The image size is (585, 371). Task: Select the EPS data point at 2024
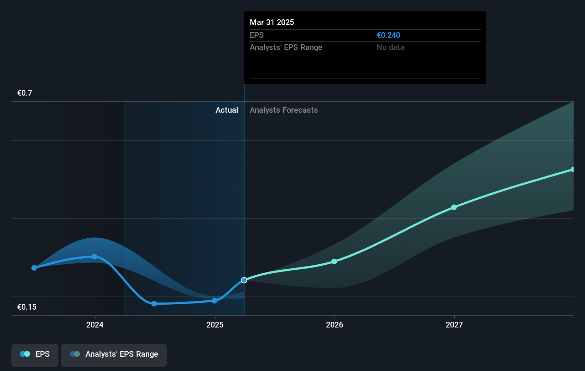pyautogui.click(x=94, y=257)
